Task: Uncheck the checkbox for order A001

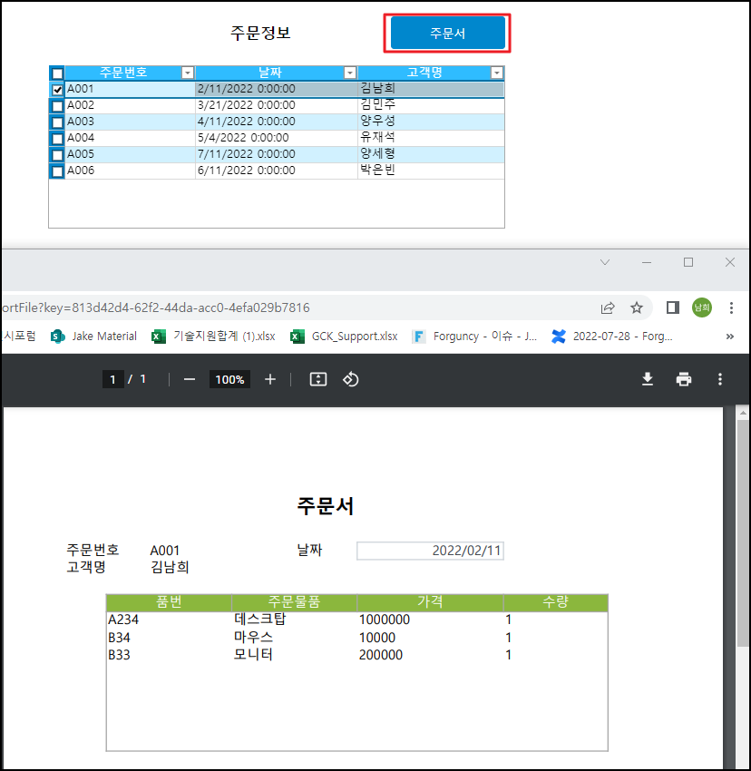Action: [x=57, y=90]
